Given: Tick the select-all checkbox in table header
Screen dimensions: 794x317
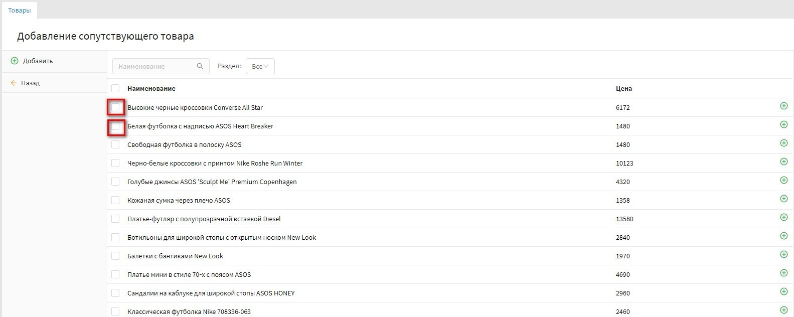Looking at the screenshot, I should [115, 88].
